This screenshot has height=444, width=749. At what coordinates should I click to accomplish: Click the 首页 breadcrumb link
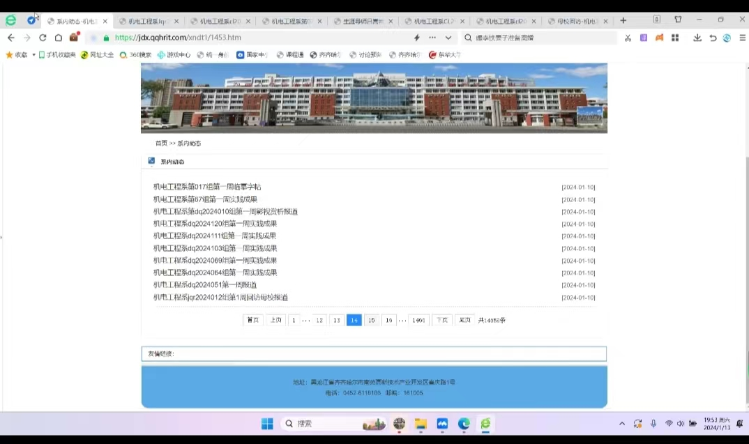pos(161,143)
